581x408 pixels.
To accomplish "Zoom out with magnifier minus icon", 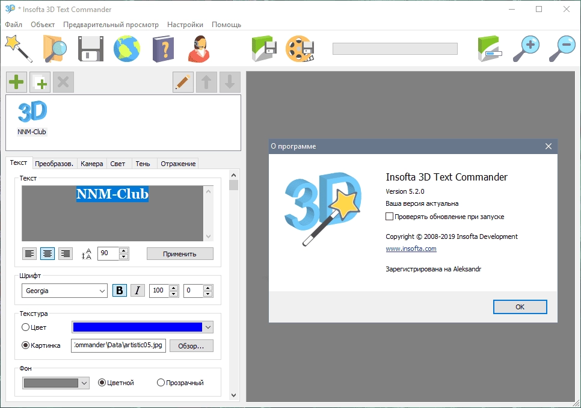I will click(562, 49).
